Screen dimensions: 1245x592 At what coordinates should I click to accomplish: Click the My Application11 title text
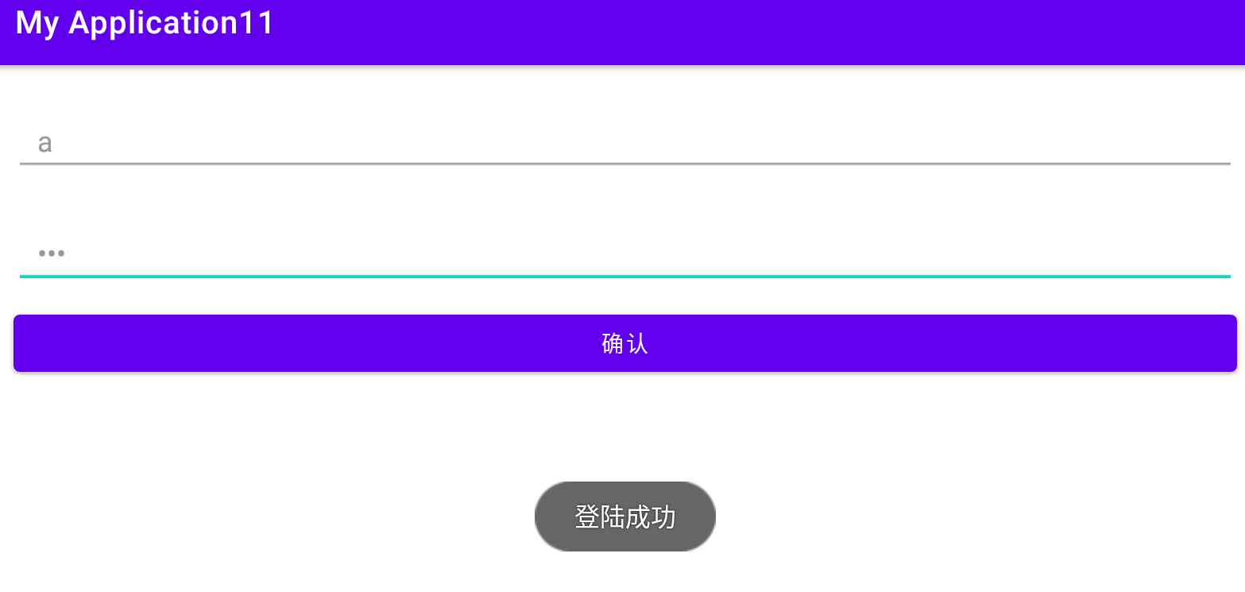pos(145,23)
